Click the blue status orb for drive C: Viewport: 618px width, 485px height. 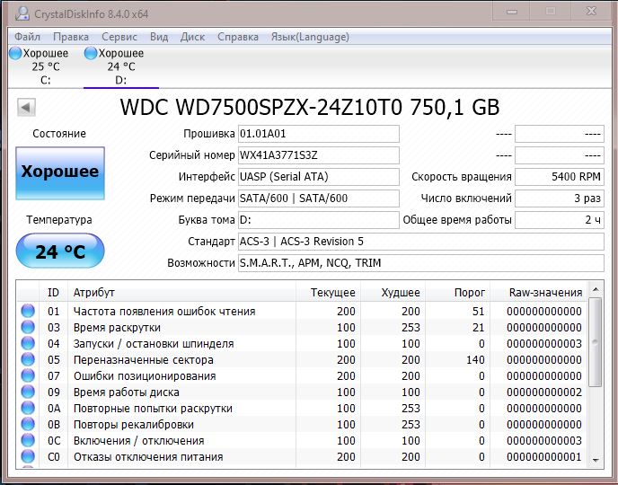pyautogui.click(x=15, y=53)
